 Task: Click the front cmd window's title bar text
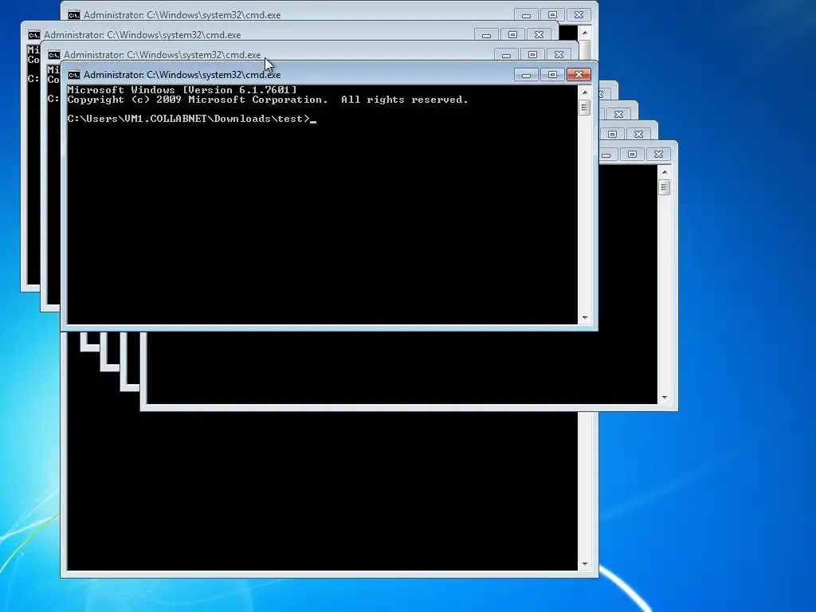tap(182, 75)
